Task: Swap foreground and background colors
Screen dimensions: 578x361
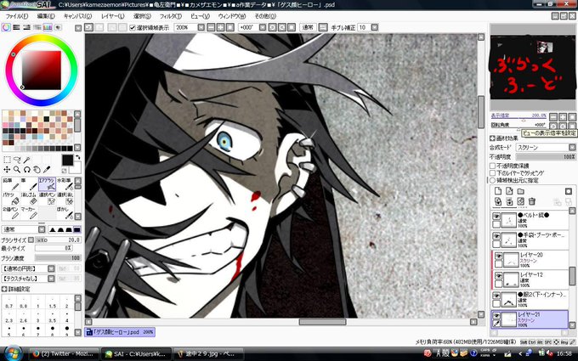Action: 78,157
